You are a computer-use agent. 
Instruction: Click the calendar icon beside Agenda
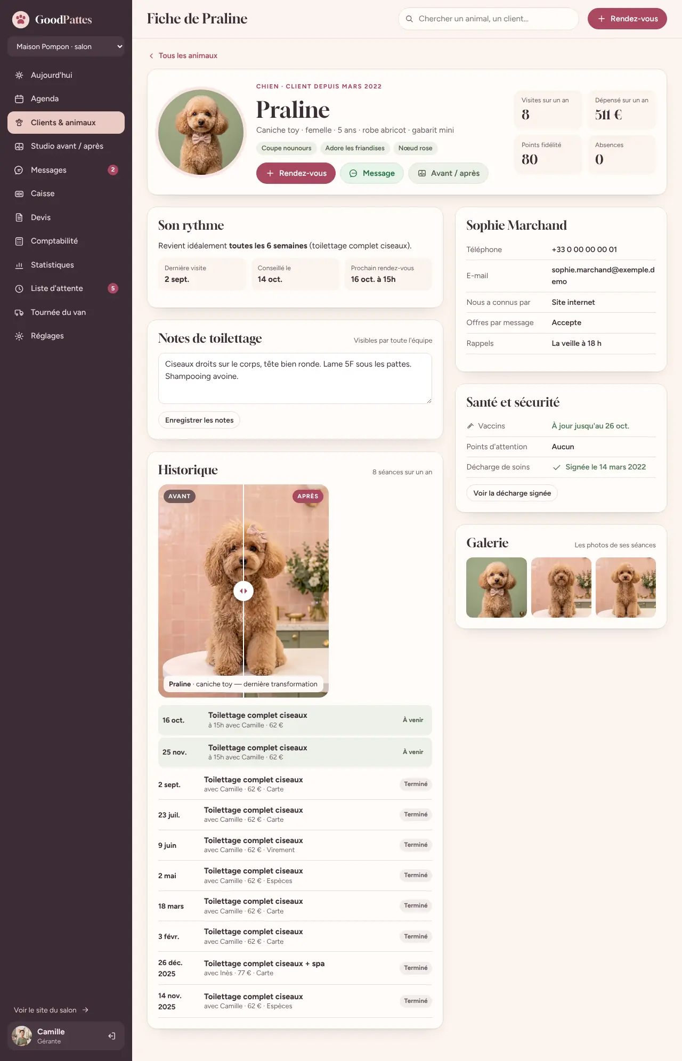[19, 99]
